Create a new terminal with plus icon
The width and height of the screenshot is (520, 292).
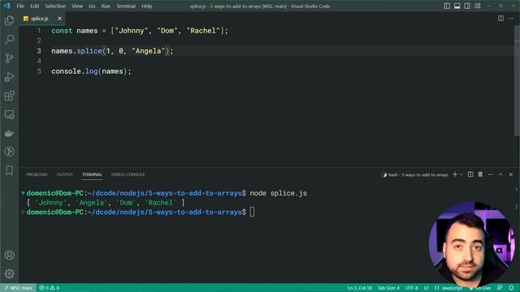point(455,174)
